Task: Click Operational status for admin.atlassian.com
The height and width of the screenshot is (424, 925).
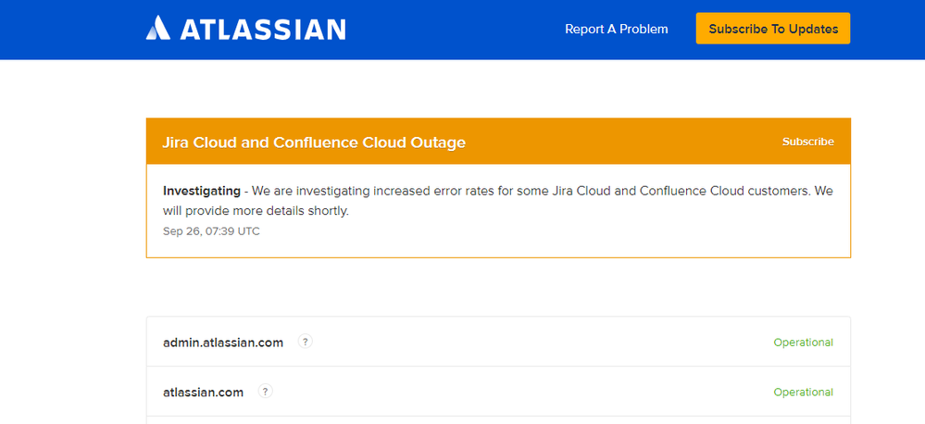Action: (804, 342)
